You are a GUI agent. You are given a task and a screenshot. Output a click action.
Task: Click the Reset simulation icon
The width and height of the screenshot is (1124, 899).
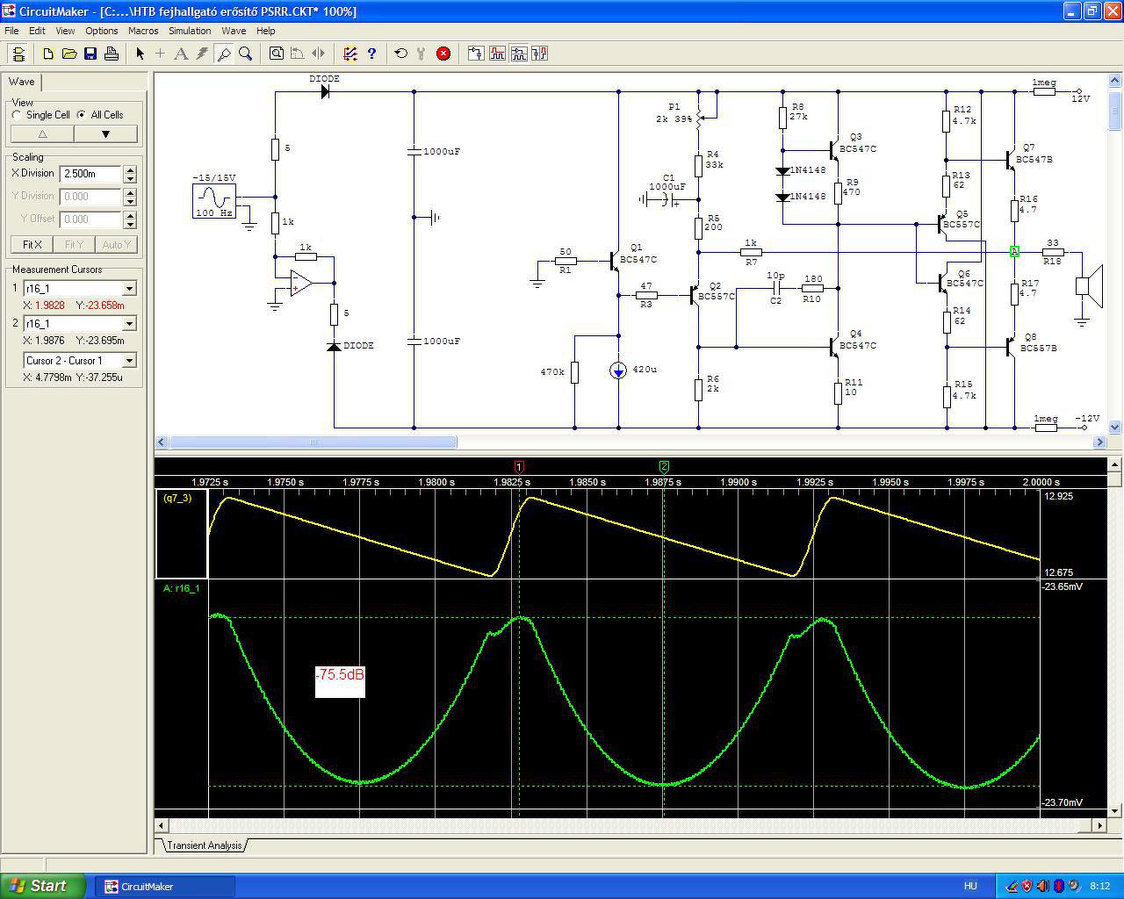[400, 54]
